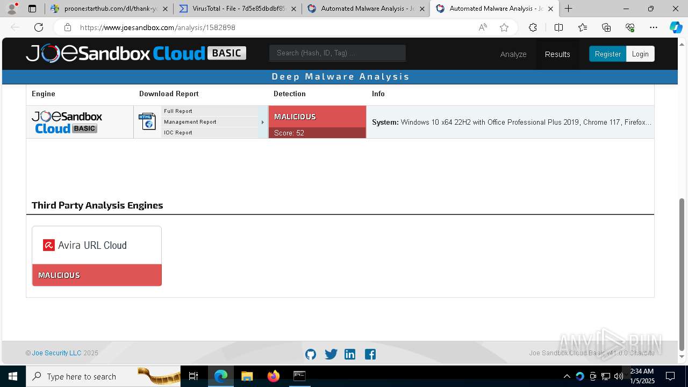Open the Joe Security LLC link
The width and height of the screenshot is (688, 387).
(56, 353)
